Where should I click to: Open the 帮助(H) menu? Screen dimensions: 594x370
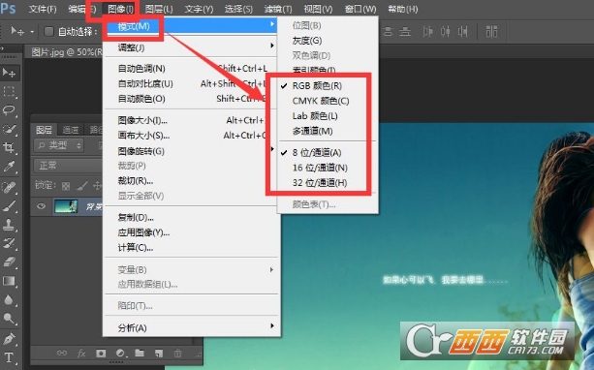click(403, 9)
